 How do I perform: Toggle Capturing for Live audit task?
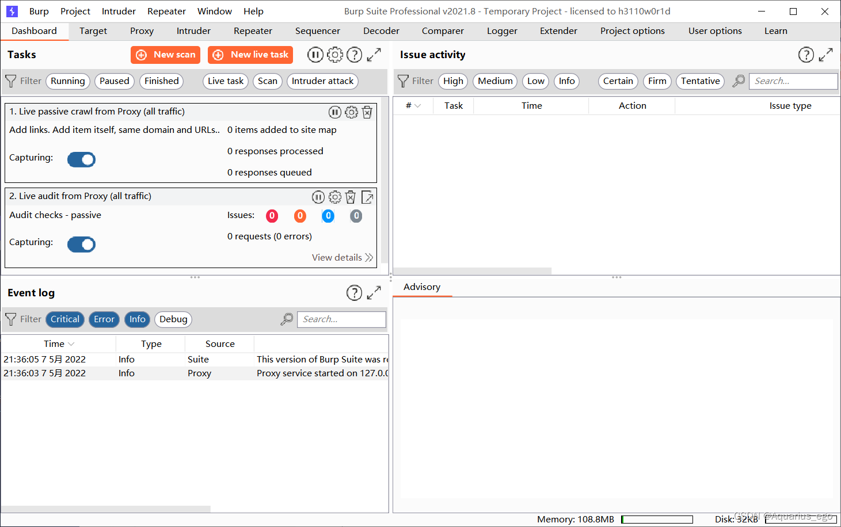pyautogui.click(x=81, y=245)
